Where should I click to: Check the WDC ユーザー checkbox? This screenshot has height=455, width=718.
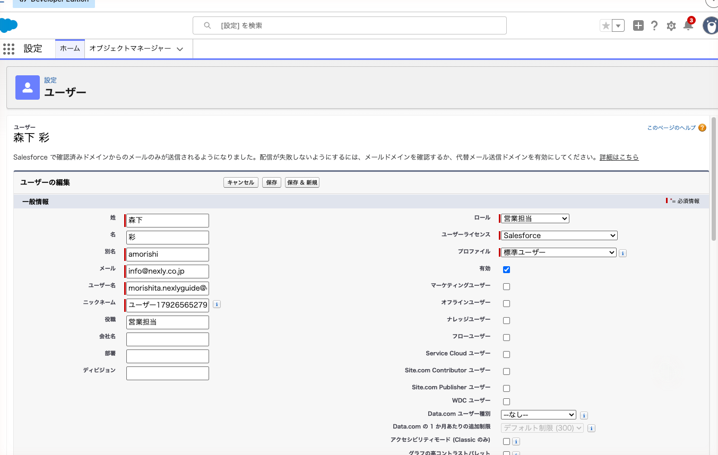click(506, 401)
